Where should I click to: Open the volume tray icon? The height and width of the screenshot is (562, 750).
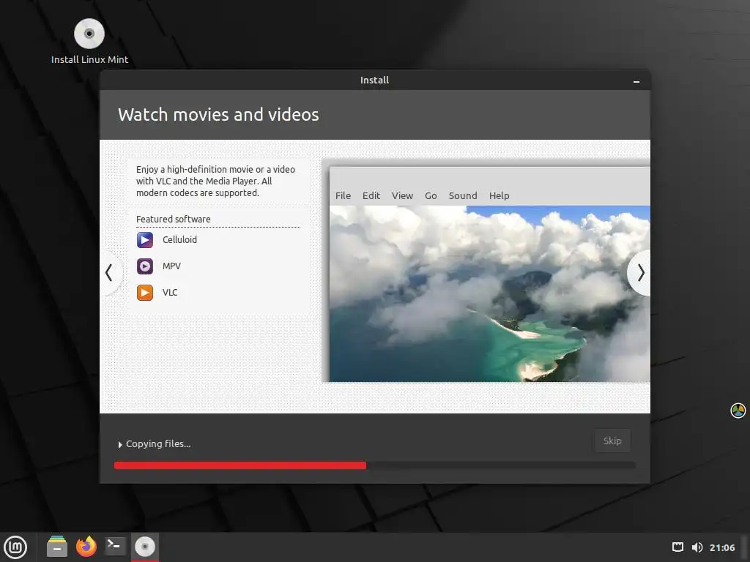[697, 547]
